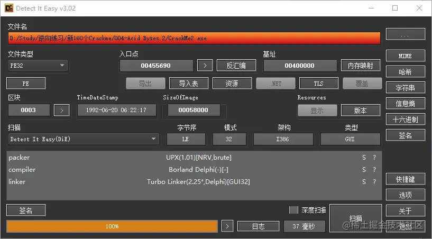This screenshot has height=239, width=432.
Task: Click the 37 毫秒 scan time field
Action: coord(304,226)
